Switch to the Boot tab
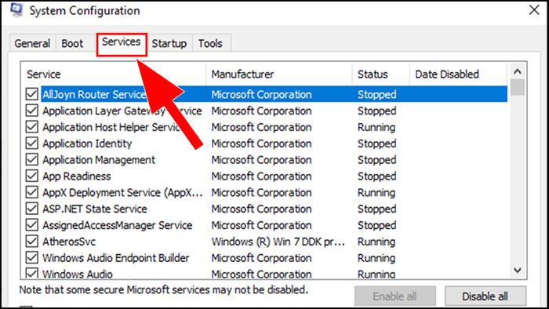549x309 pixels. coord(72,43)
